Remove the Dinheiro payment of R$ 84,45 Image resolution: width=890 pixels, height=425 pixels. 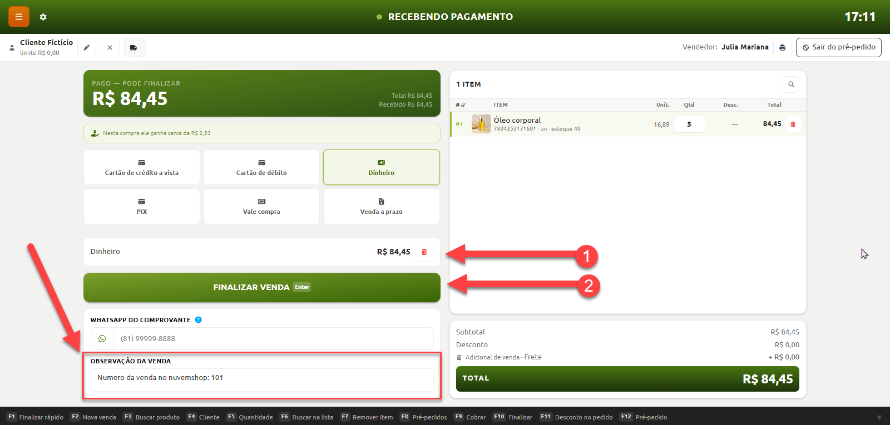coord(424,252)
